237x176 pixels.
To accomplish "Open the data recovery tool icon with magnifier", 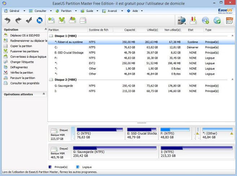I will 181,21.
